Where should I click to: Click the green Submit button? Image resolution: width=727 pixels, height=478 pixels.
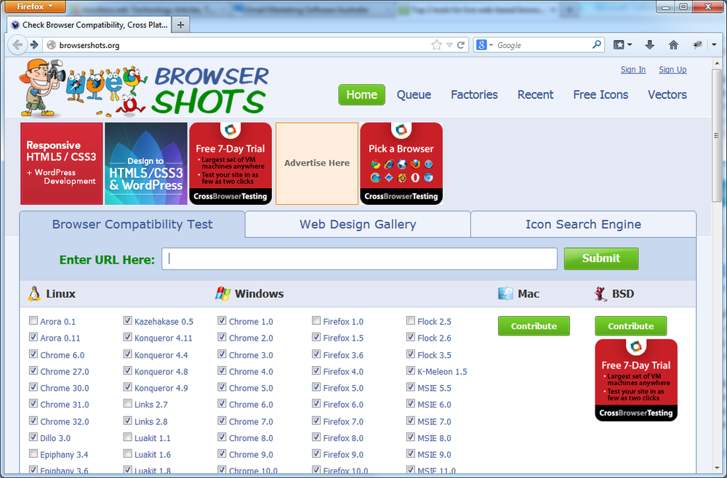pos(601,259)
